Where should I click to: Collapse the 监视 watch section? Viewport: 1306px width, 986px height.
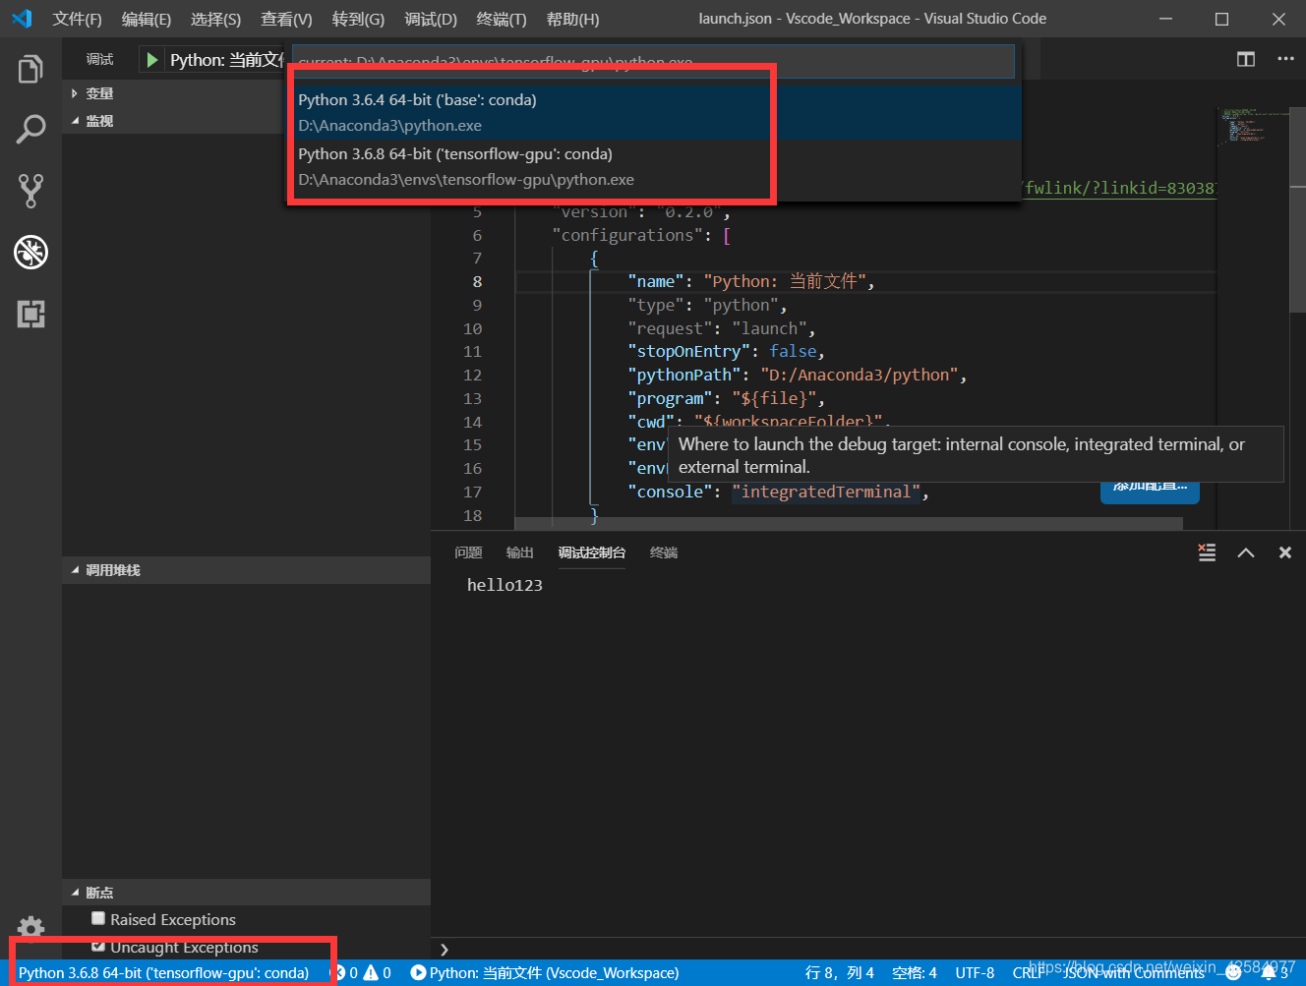click(x=96, y=120)
